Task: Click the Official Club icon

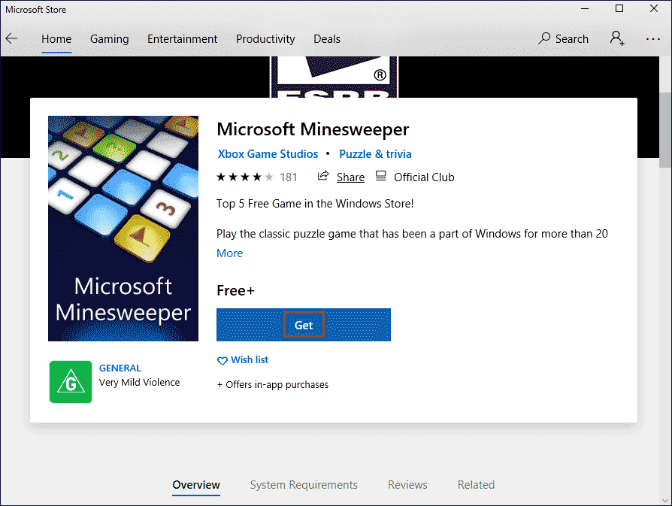Action: click(x=380, y=176)
